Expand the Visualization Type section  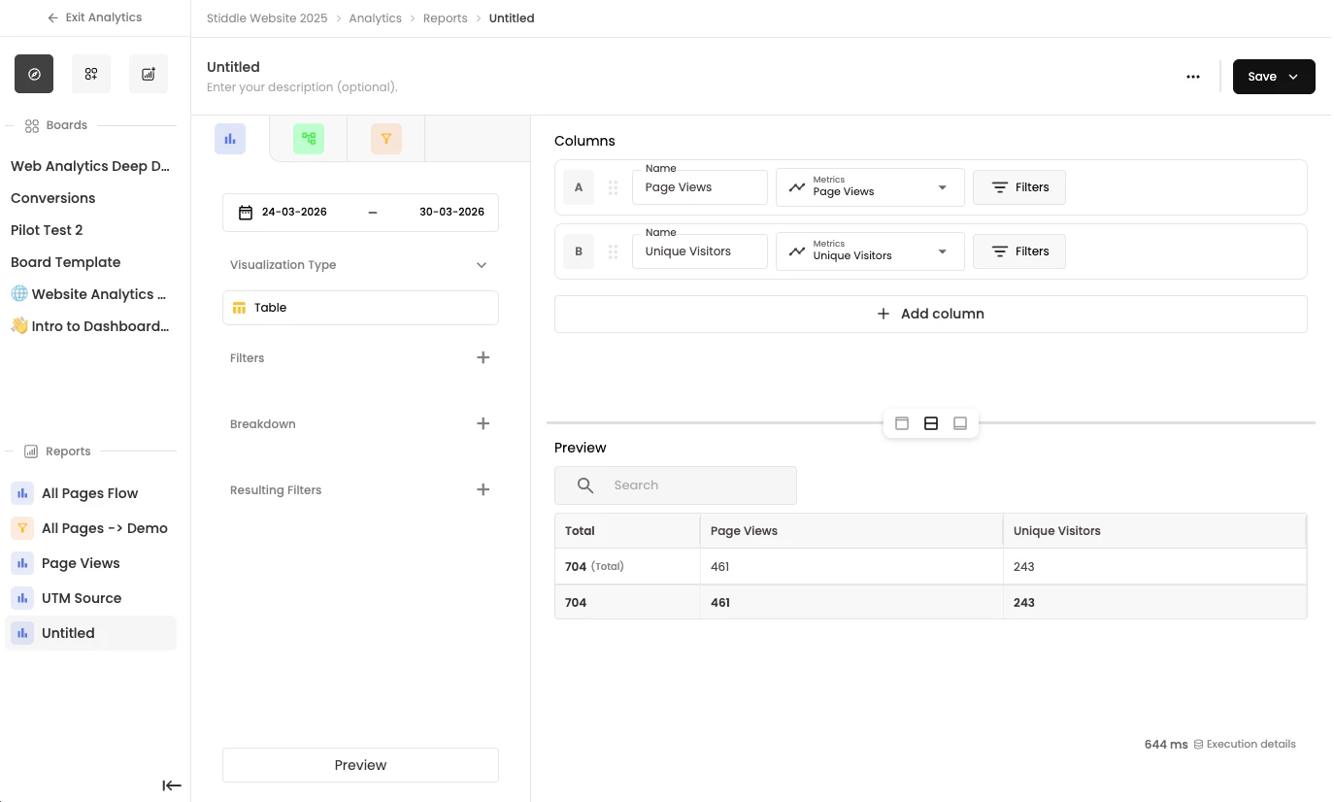point(482,265)
